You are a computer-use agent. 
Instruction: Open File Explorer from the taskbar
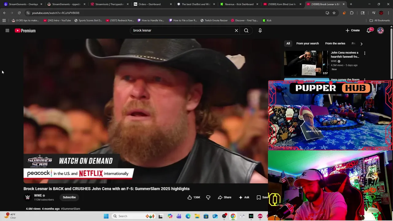pos(197,216)
